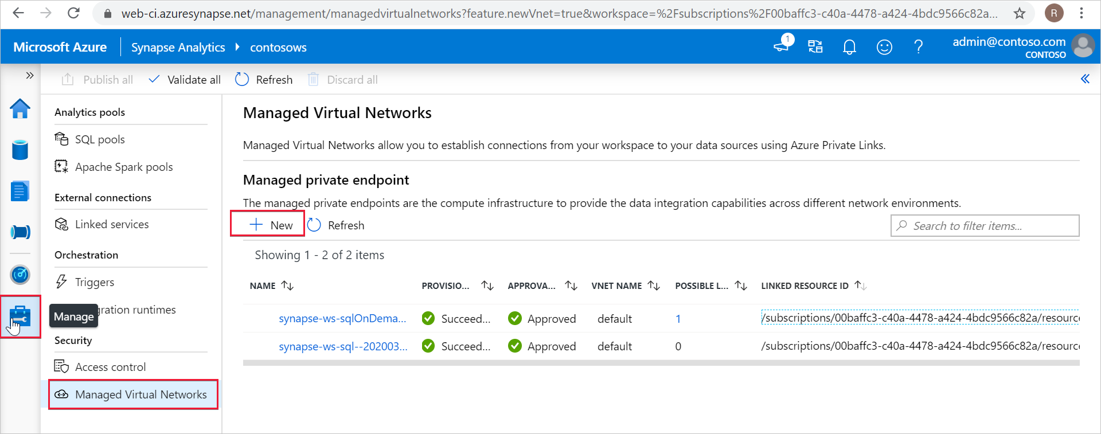This screenshot has width=1101, height=434.
Task: Click Microsoft Azure logo text
Action: (60, 47)
